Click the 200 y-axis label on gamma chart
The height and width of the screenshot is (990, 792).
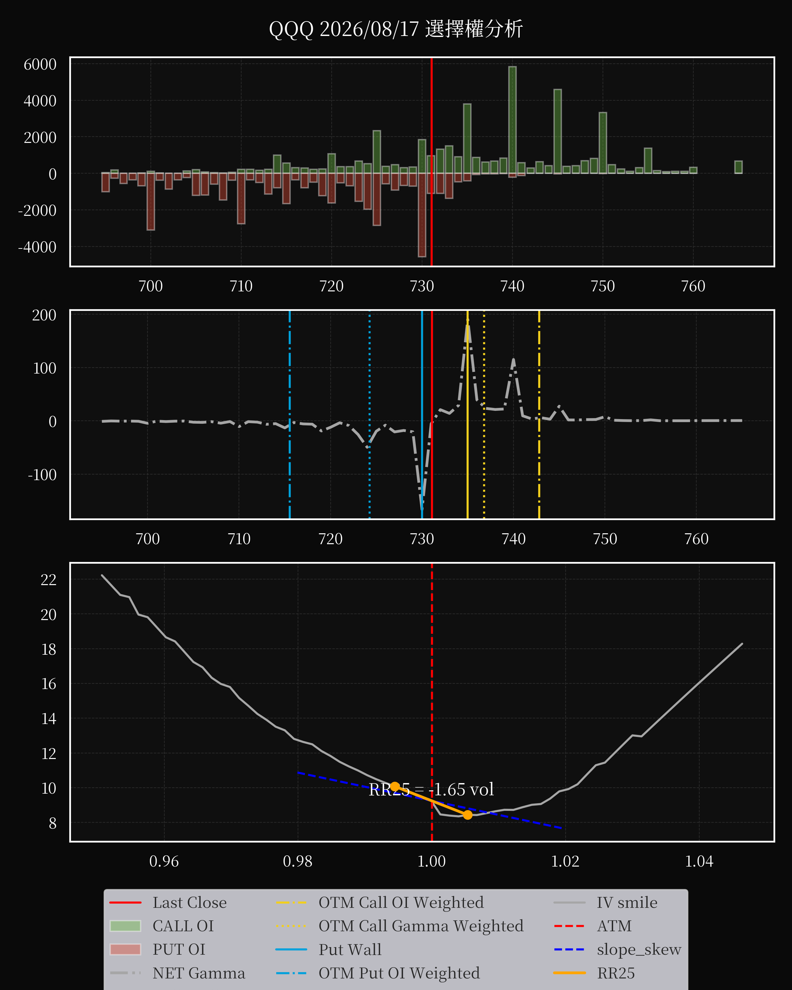point(45,315)
